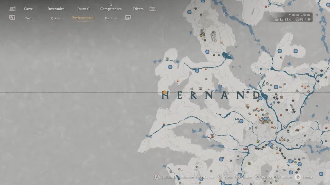Select the left waypoint of the northeast pair
This screenshot has width=330, height=185.
point(279,51)
